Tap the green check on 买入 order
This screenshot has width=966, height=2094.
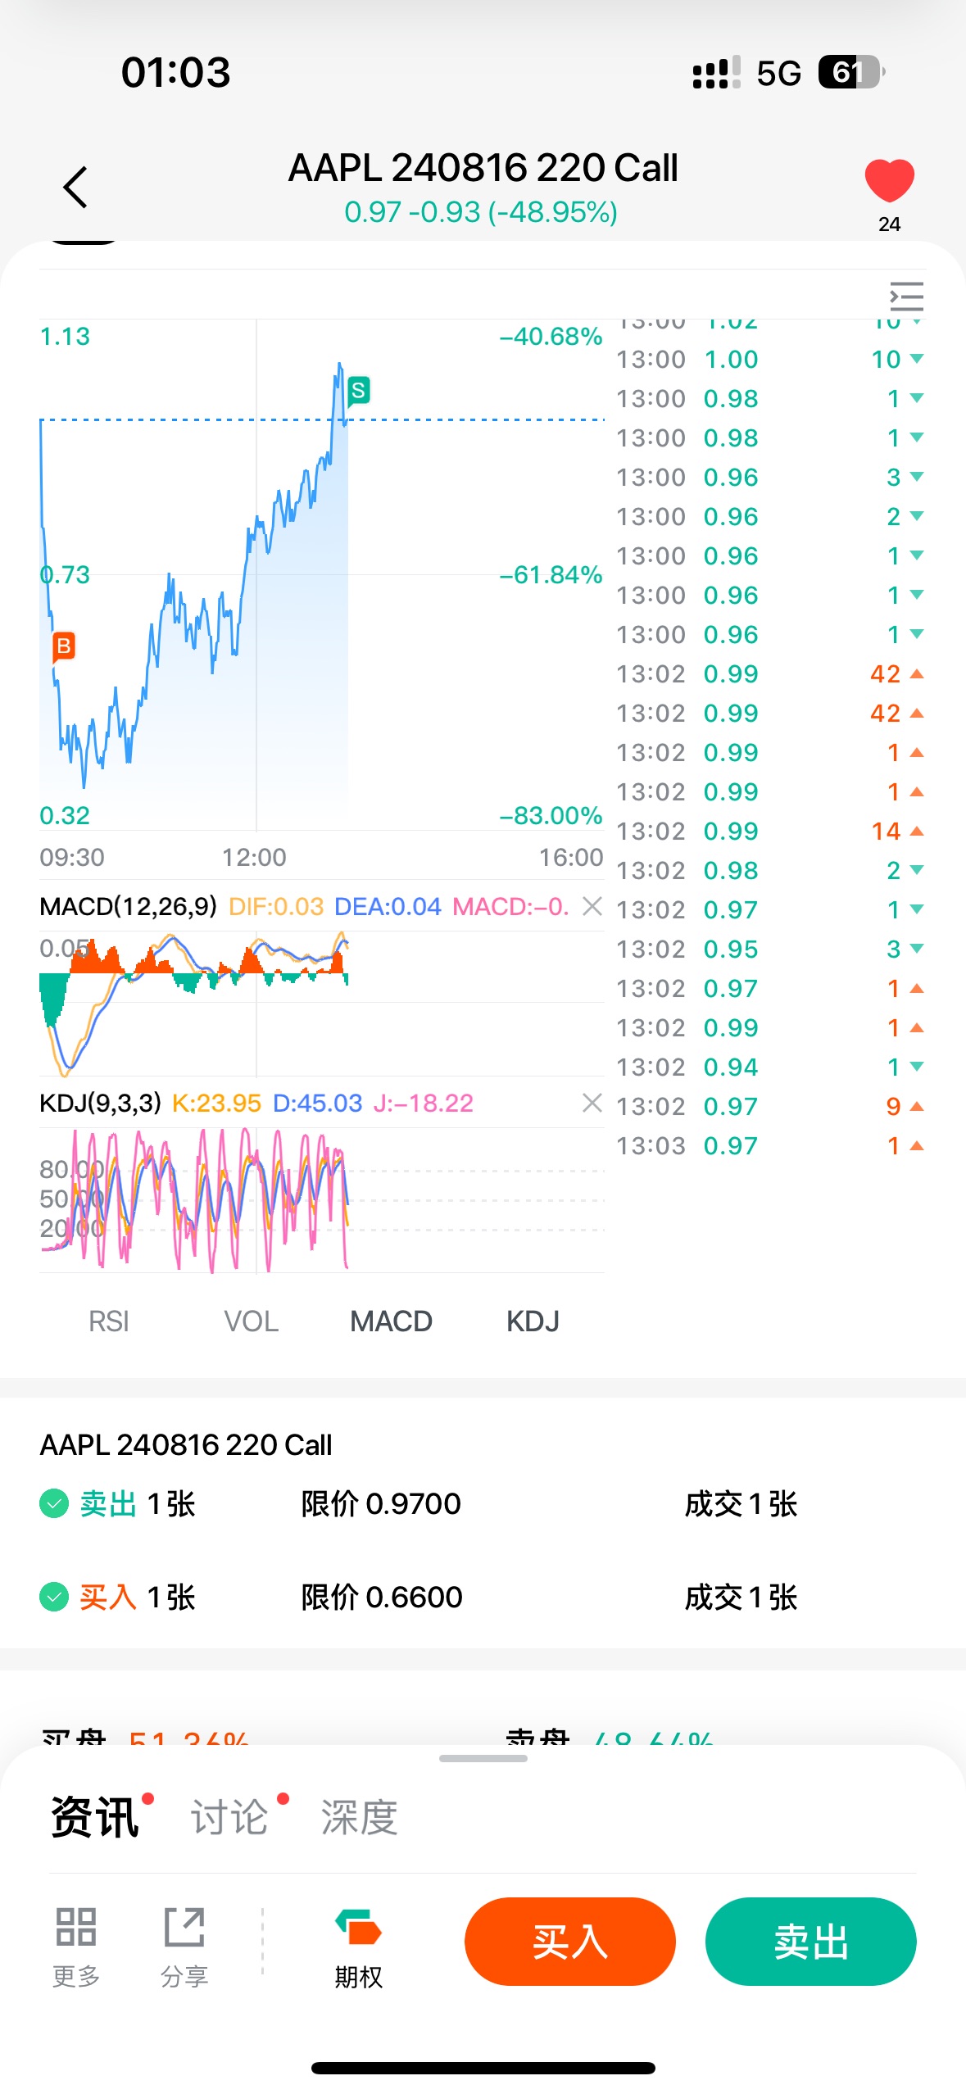click(x=54, y=1597)
